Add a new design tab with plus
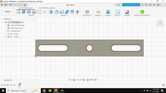Screen dimensions: 166x93 click(x=119, y=5)
